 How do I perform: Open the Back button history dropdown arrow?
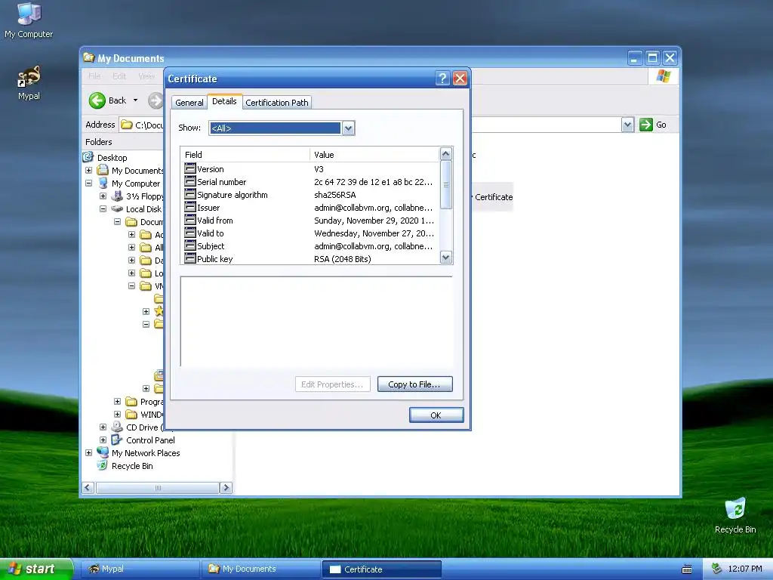point(136,100)
